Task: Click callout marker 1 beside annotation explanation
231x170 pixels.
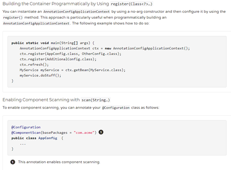Action: pyautogui.click(x=13, y=162)
